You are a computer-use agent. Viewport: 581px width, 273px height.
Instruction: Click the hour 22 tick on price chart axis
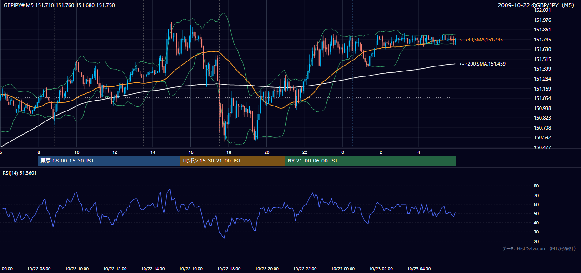pos(305,152)
